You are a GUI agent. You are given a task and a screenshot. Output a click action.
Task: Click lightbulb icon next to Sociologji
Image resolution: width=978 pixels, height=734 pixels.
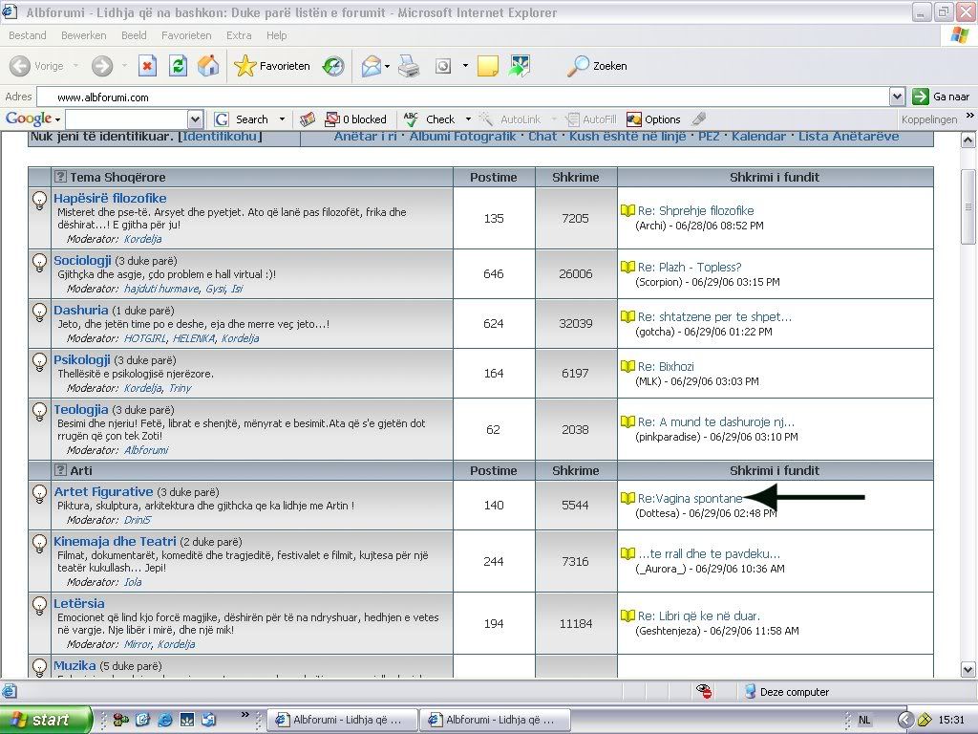[39, 262]
